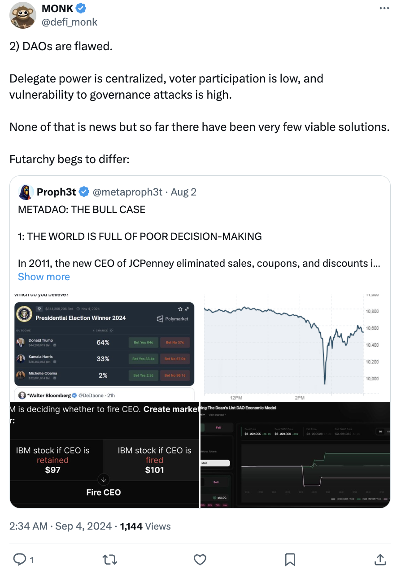The width and height of the screenshot is (401, 574).
Task: Click Proph3t's hooded avatar in quote
Action: [x=26, y=192]
